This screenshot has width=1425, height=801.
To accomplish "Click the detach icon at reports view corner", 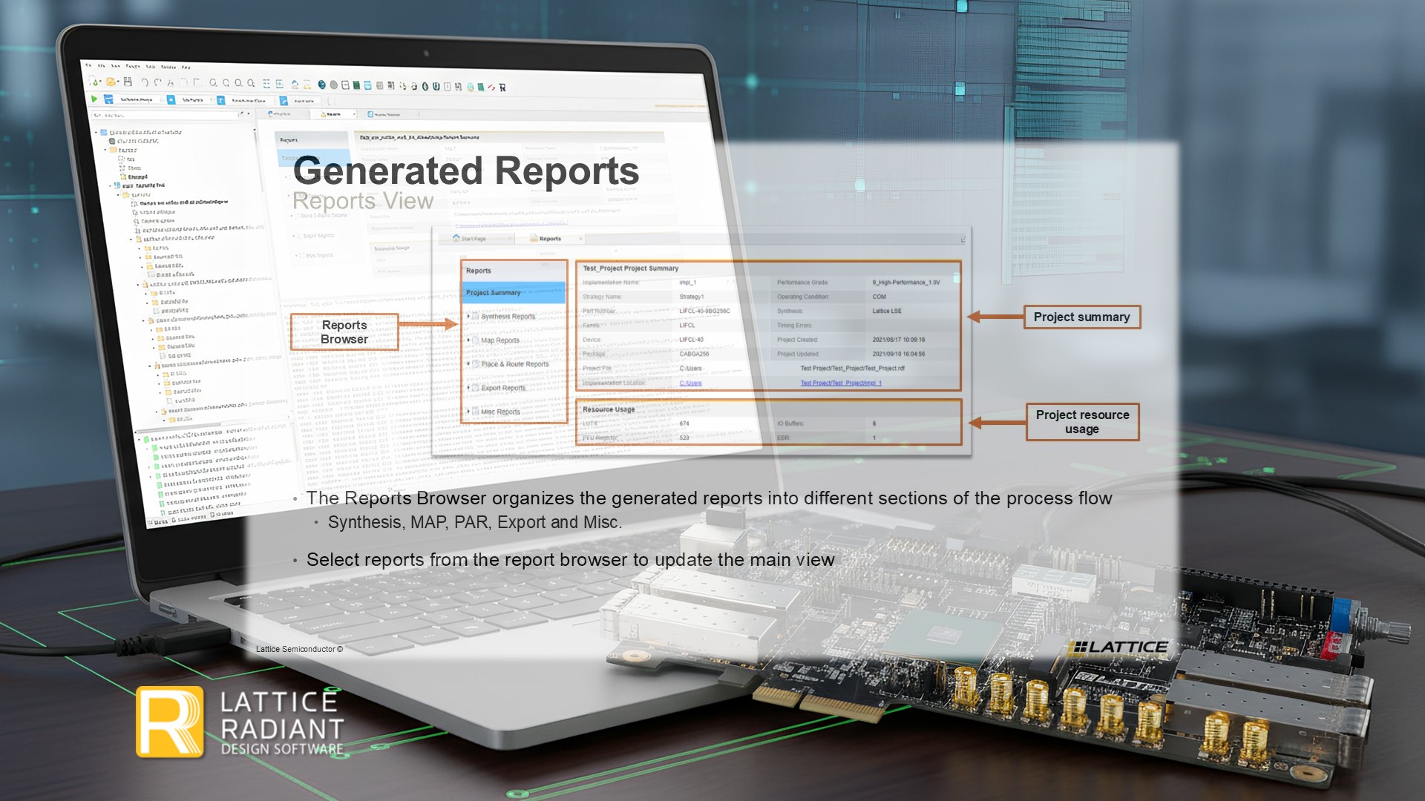I will [x=963, y=239].
